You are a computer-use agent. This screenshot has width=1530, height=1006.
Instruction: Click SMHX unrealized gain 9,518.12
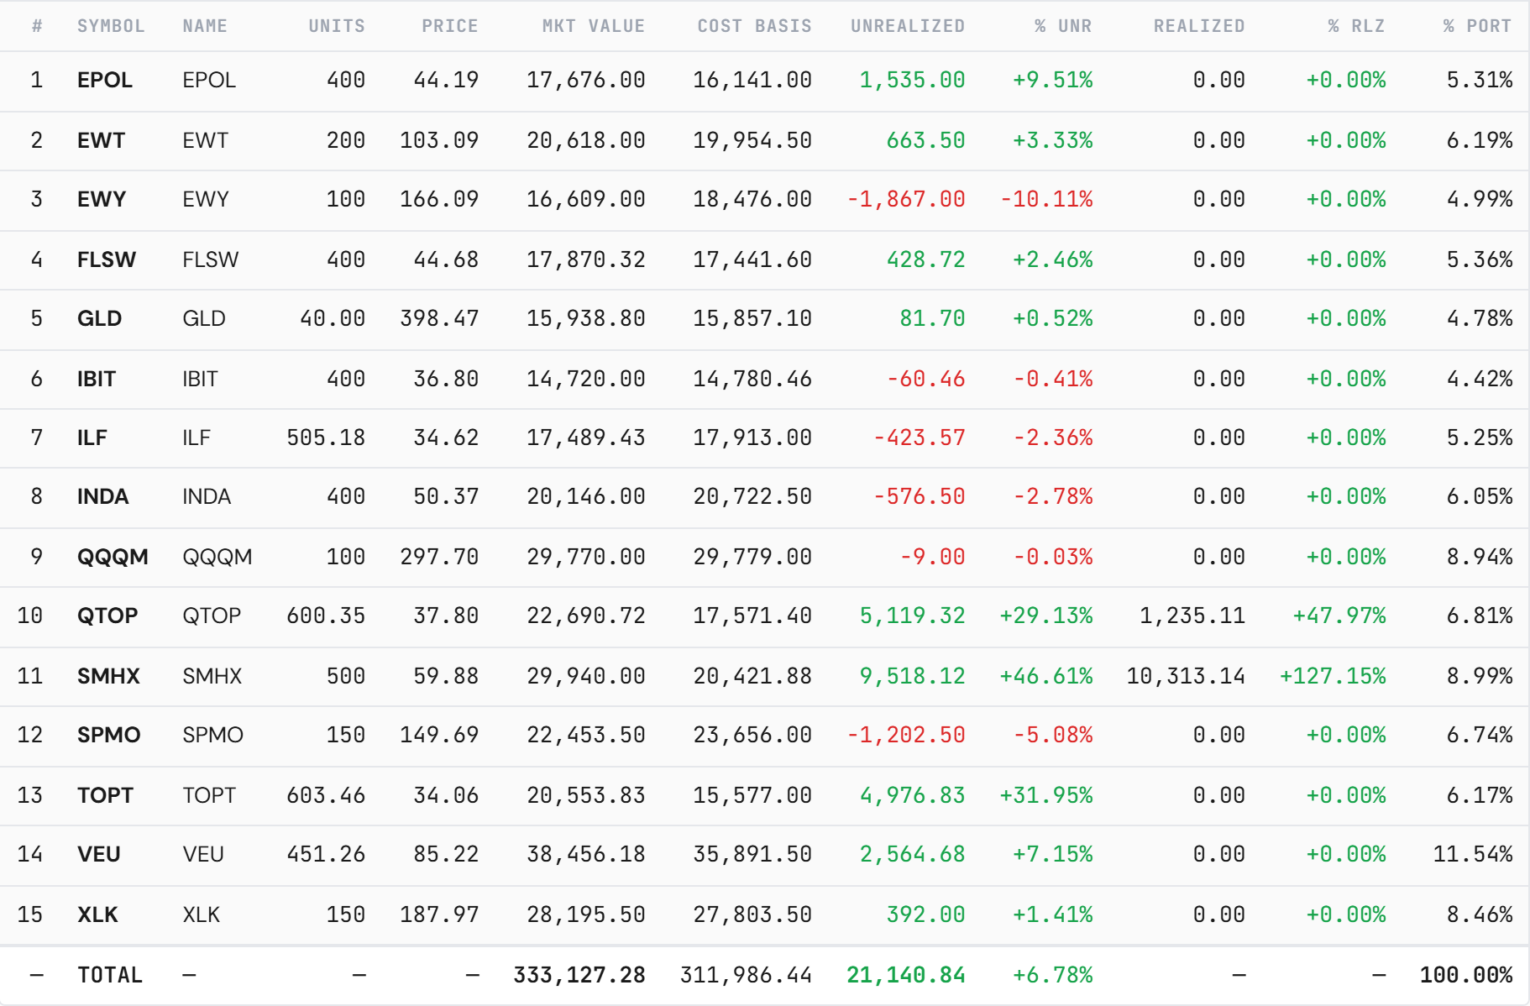click(x=913, y=676)
